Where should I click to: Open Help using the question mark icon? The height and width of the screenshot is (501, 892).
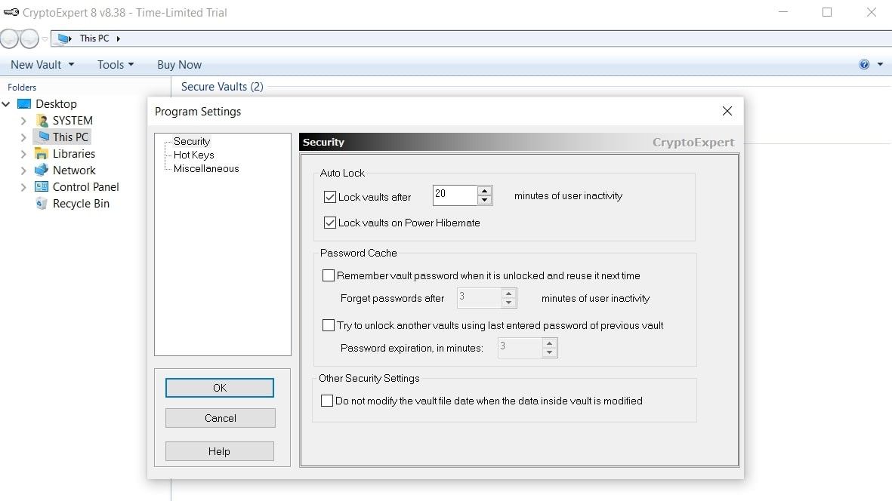click(x=863, y=64)
